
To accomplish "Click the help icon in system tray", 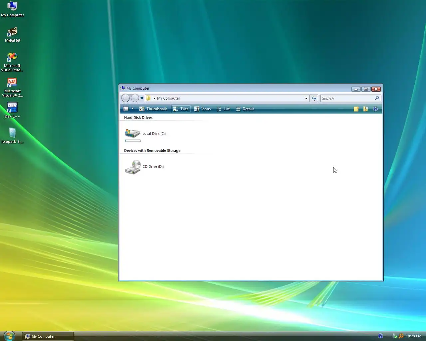I will pyautogui.click(x=380, y=336).
